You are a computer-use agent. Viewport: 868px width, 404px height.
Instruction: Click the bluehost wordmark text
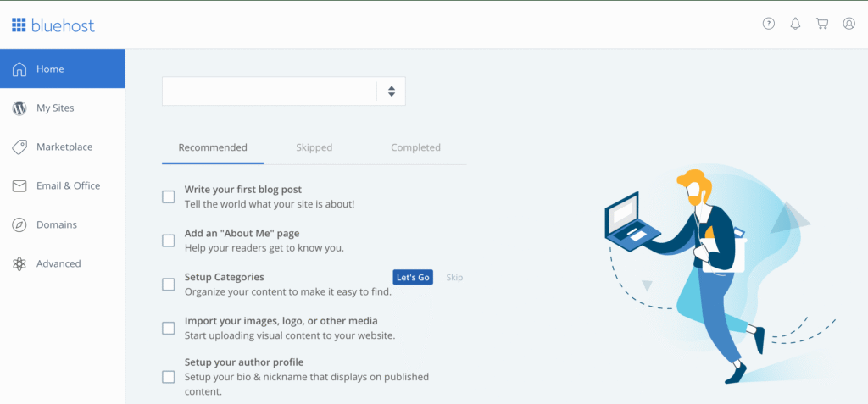tap(63, 25)
